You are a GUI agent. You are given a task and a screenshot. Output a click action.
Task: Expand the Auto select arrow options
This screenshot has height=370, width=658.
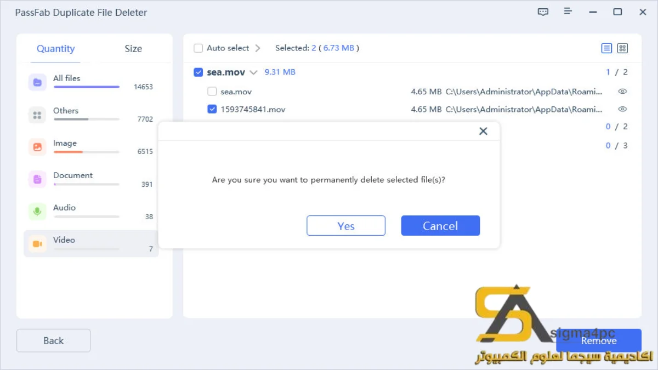[x=258, y=48]
